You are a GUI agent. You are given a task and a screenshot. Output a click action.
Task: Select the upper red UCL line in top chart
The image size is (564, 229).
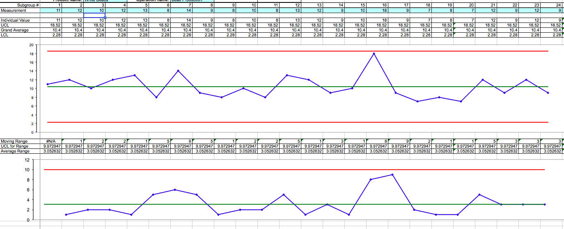coord(205,51)
